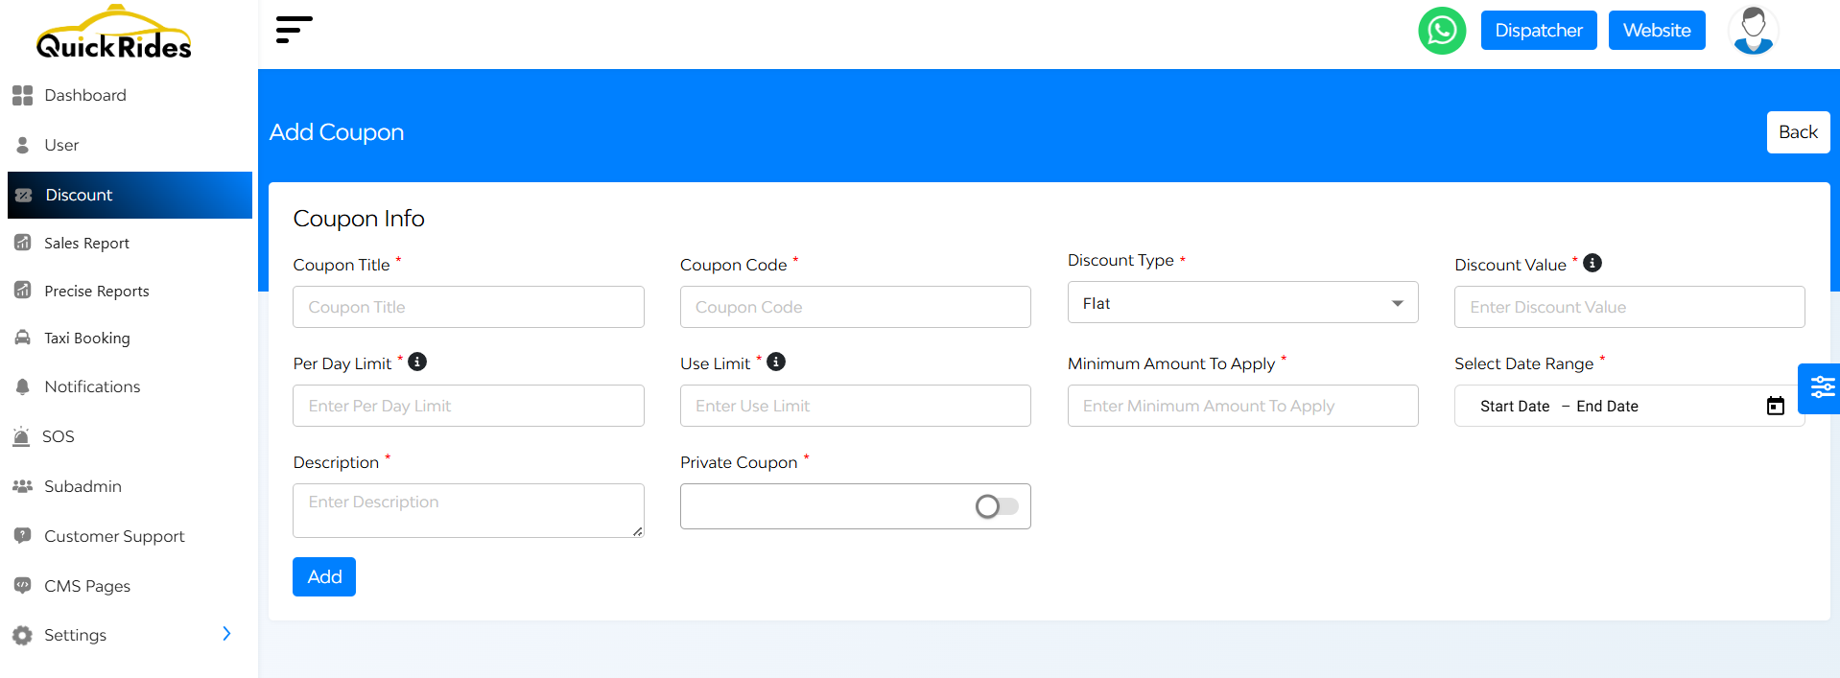Click Discount Value info icon
The height and width of the screenshot is (678, 1840).
[1592, 263]
